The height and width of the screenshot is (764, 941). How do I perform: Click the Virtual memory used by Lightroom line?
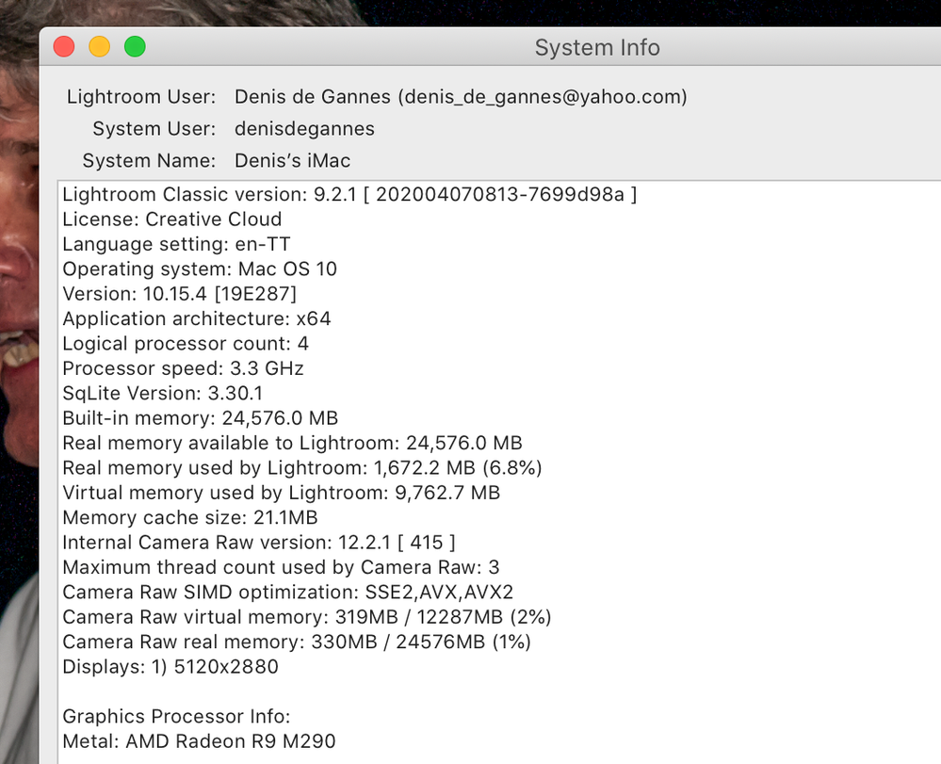[281, 493]
